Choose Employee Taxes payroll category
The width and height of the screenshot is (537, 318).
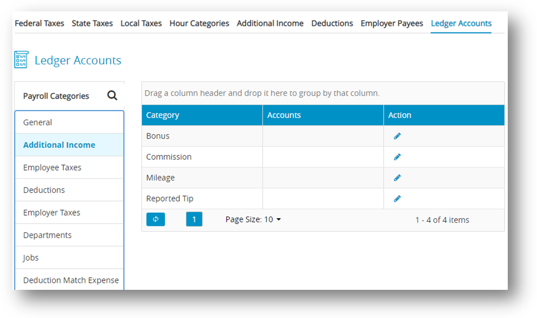[52, 167]
